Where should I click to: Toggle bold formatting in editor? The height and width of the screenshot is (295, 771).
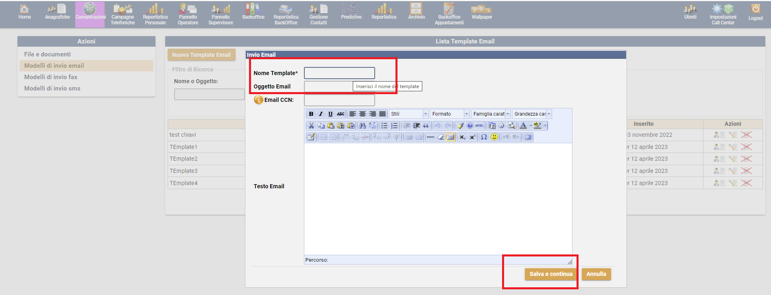click(311, 114)
